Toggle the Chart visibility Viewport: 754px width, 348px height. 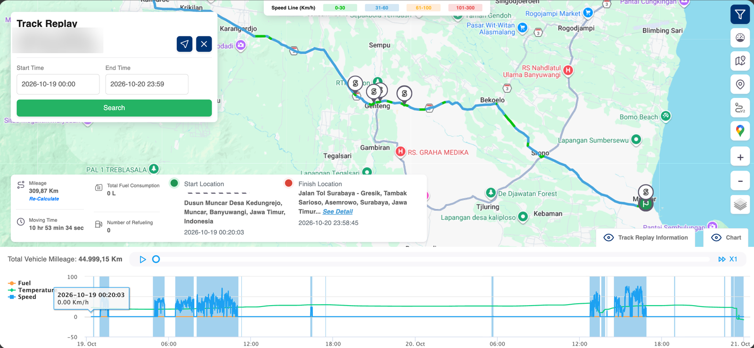click(726, 237)
